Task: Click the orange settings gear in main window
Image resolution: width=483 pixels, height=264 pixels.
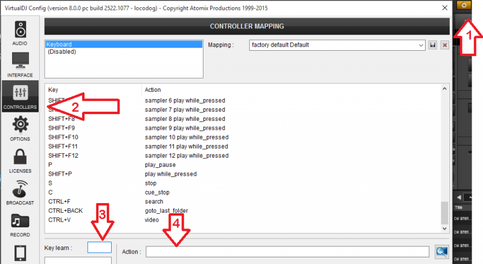Action: point(464,5)
